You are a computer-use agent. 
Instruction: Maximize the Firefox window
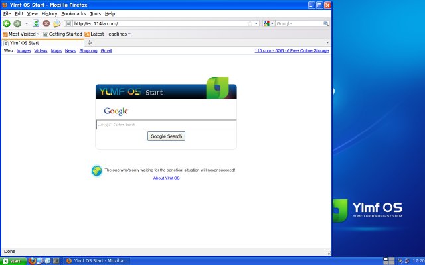tap(319, 5)
